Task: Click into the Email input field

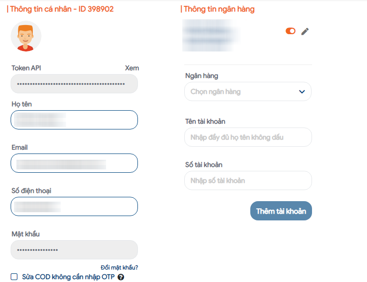Action: pyautogui.click(x=74, y=163)
